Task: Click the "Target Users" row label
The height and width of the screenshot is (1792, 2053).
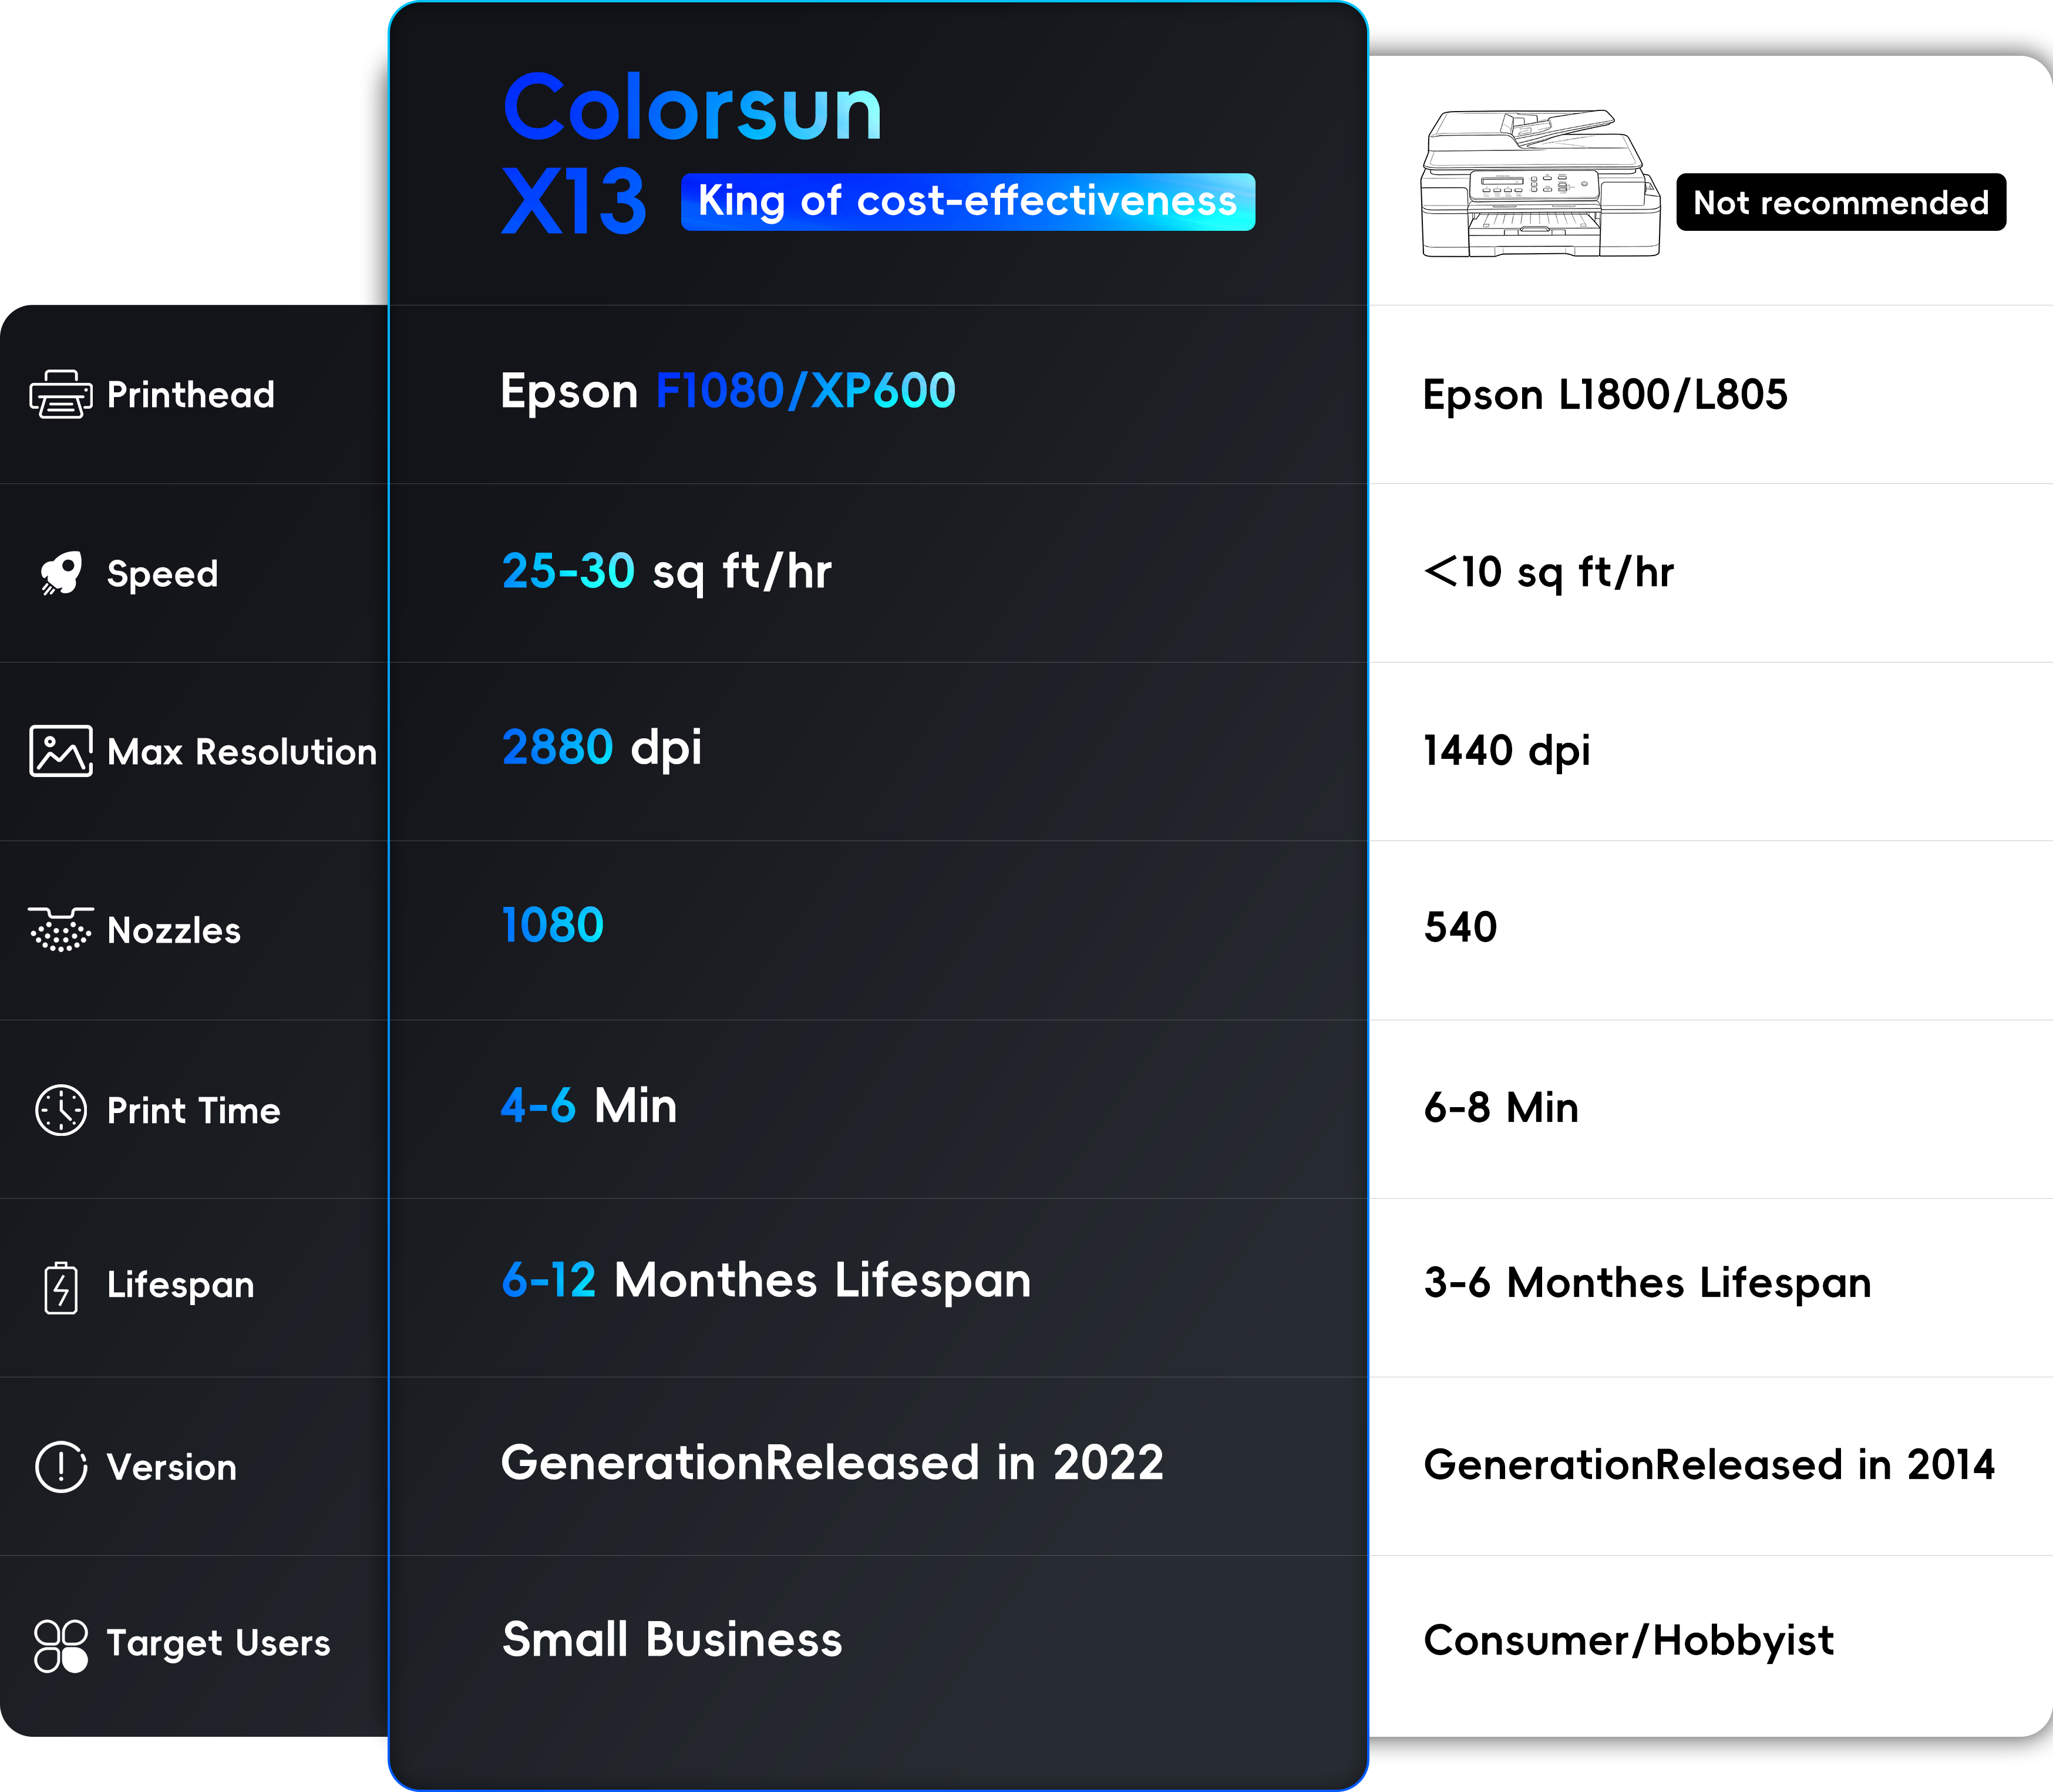Action: coord(219,1644)
